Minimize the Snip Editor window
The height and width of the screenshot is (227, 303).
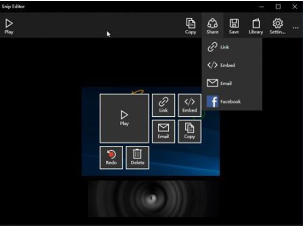coord(261,7)
